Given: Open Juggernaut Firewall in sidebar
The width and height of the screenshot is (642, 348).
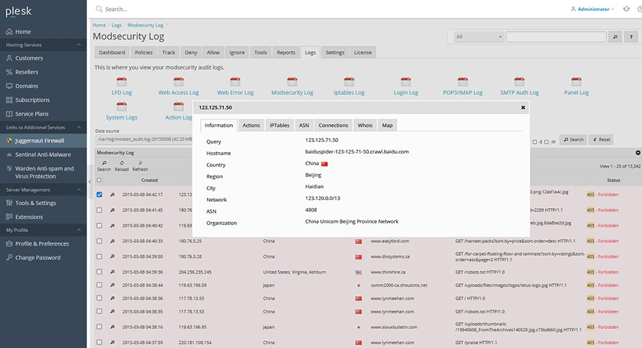Looking at the screenshot, I should 43,141.
